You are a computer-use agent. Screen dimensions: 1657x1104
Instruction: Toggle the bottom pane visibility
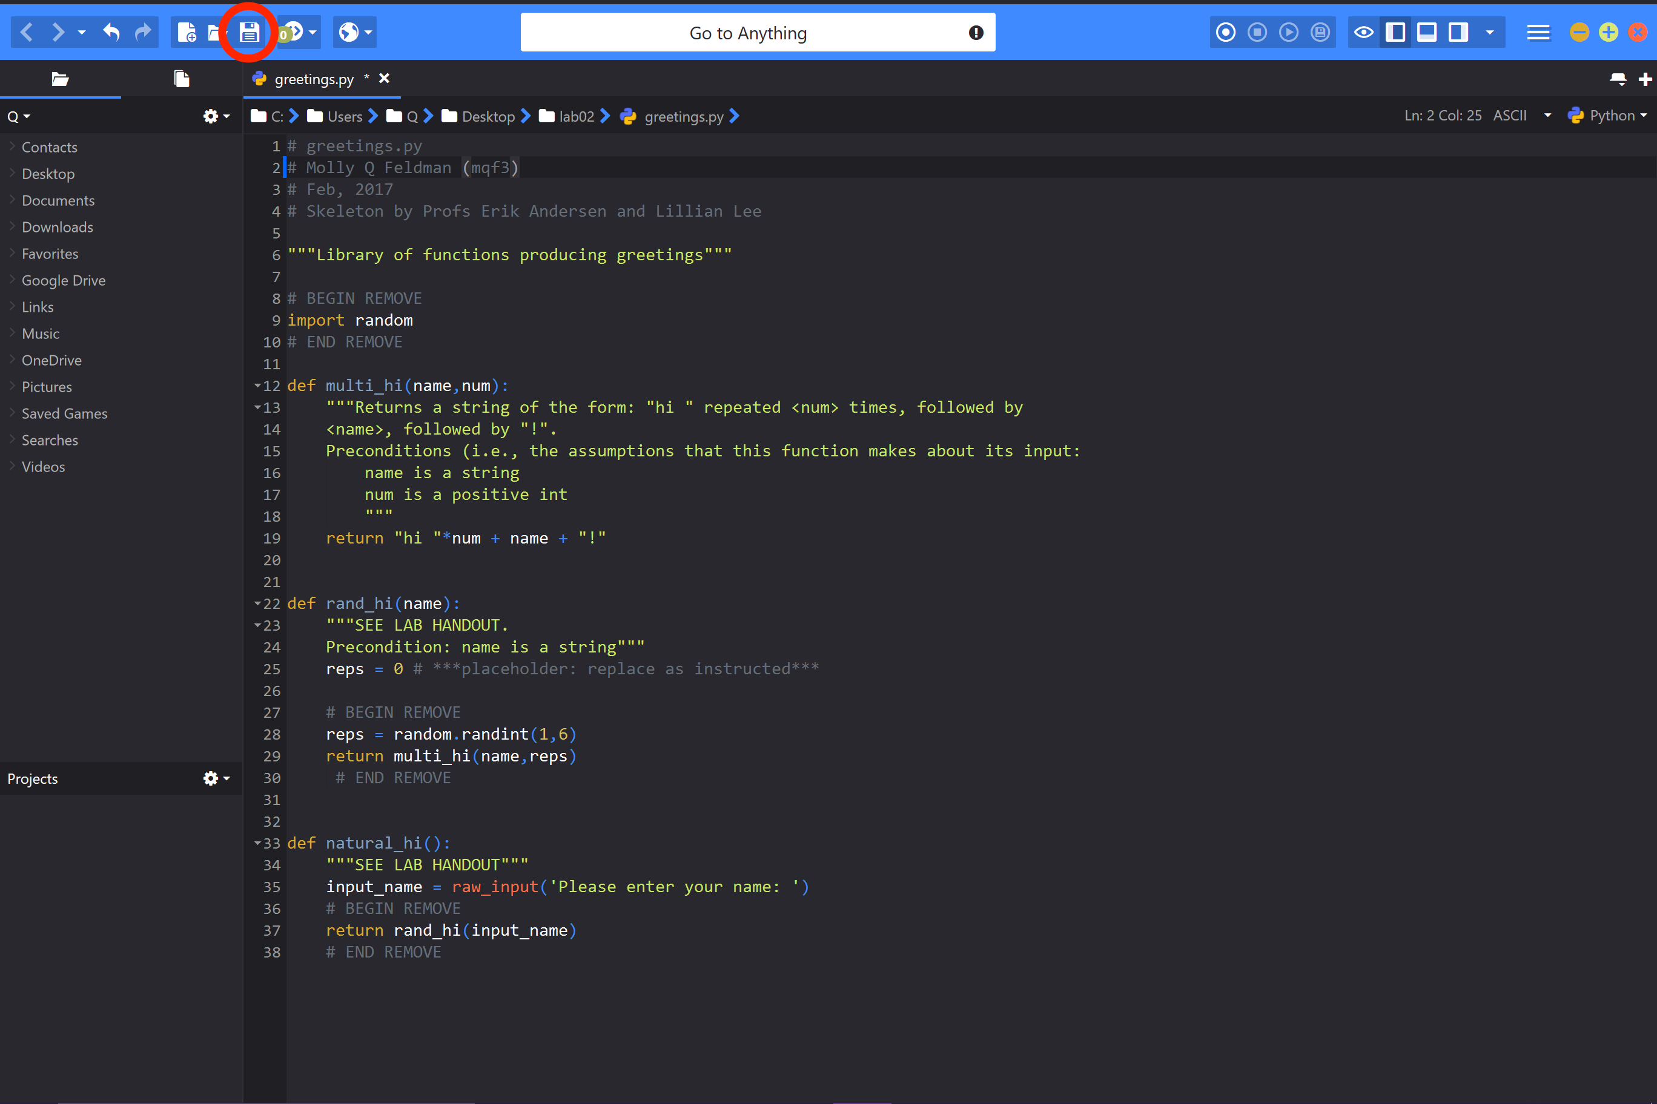1427,33
